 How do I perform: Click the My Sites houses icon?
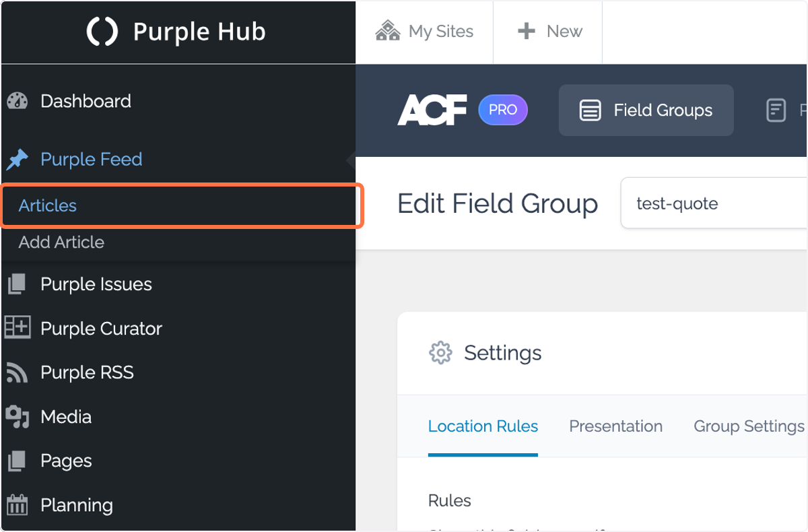[388, 31]
